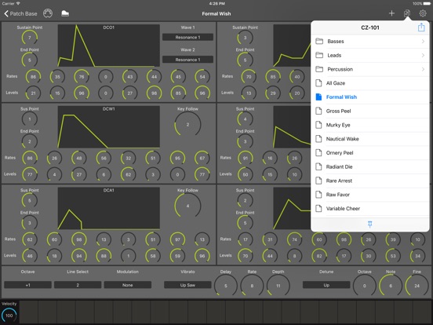The image size is (433, 325).
Task: Load the Variable Cheer patch
Action: [370, 209]
